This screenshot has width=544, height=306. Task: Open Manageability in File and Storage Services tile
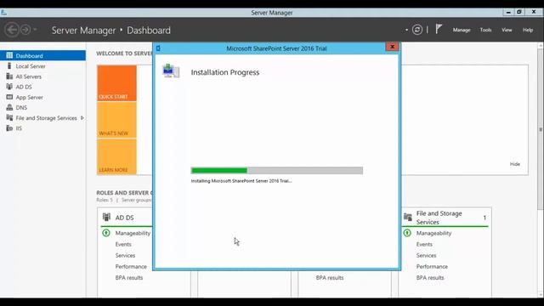click(x=434, y=233)
